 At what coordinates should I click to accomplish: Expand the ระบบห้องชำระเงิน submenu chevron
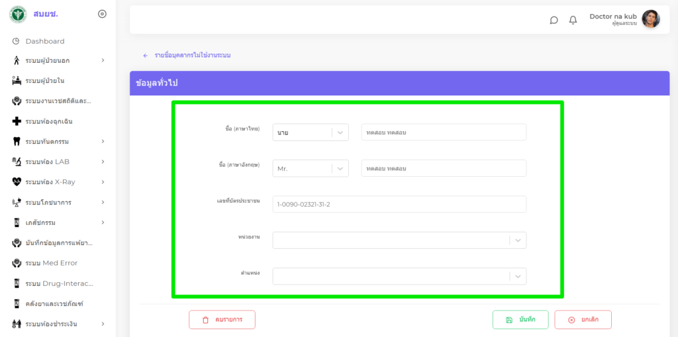103,324
